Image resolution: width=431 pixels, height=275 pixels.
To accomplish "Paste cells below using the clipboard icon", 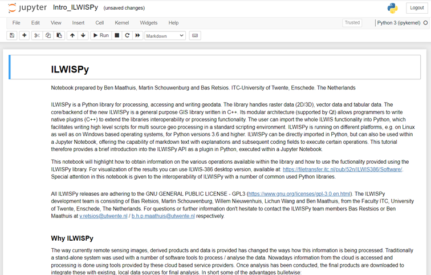I will point(59,35).
